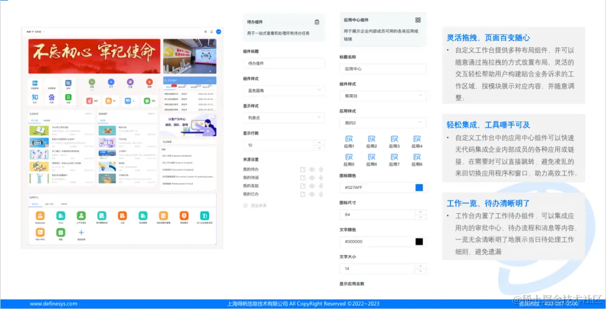The height and width of the screenshot is (309, 606).
Task: Click the blue paw-print app icon
Action: coord(52,98)
